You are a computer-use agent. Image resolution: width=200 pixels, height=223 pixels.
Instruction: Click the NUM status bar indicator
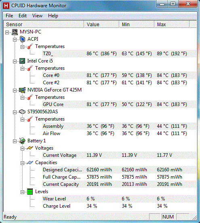click(x=168, y=217)
